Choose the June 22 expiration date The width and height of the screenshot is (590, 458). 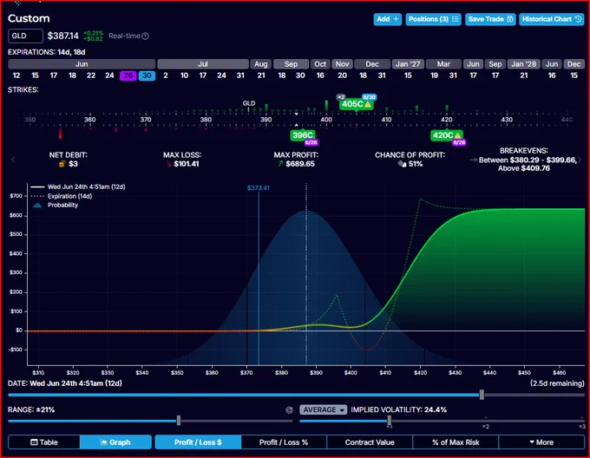[x=91, y=75]
